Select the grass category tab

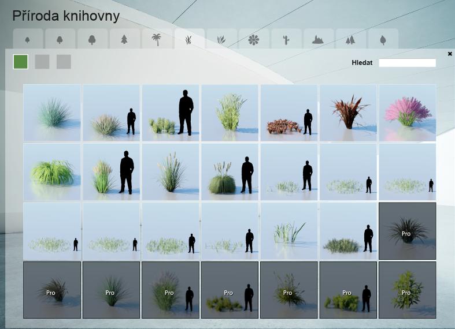[189, 39]
